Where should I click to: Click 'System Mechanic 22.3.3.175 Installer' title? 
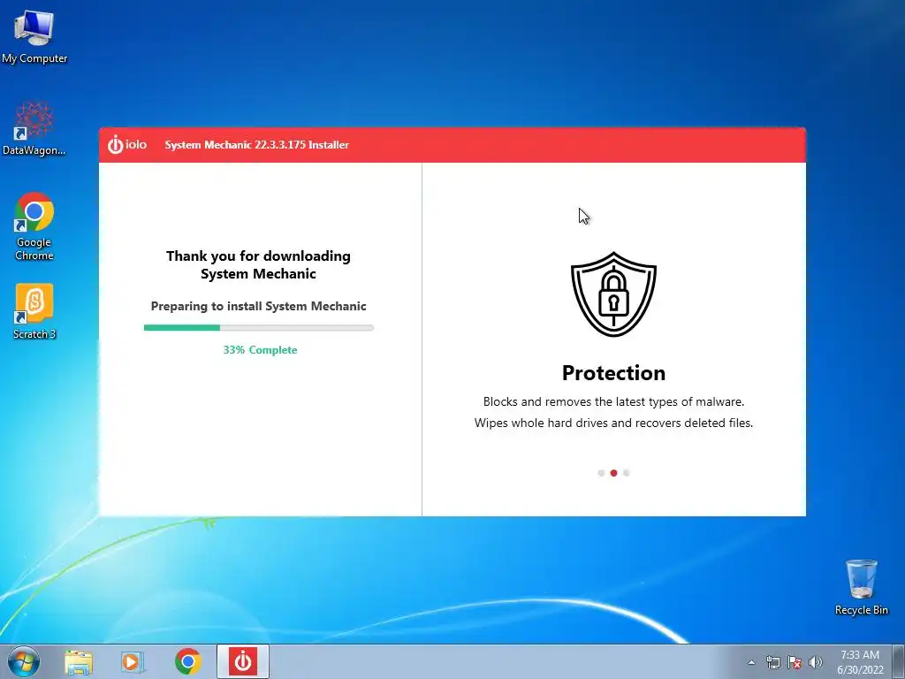pos(257,145)
